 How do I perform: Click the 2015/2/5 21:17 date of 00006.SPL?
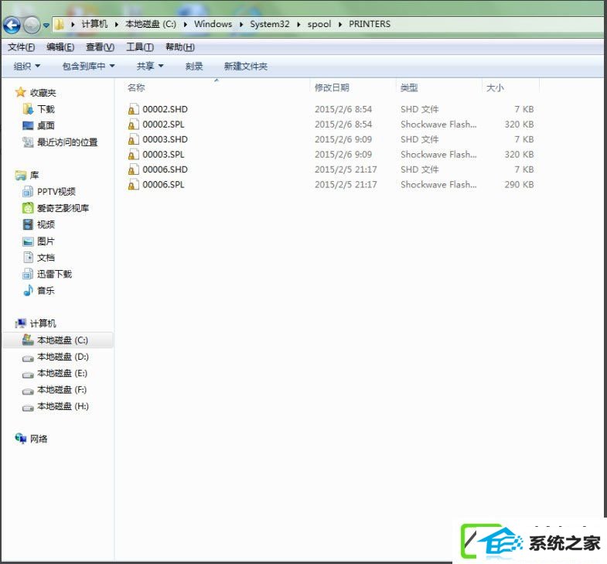click(x=346, y=185)
